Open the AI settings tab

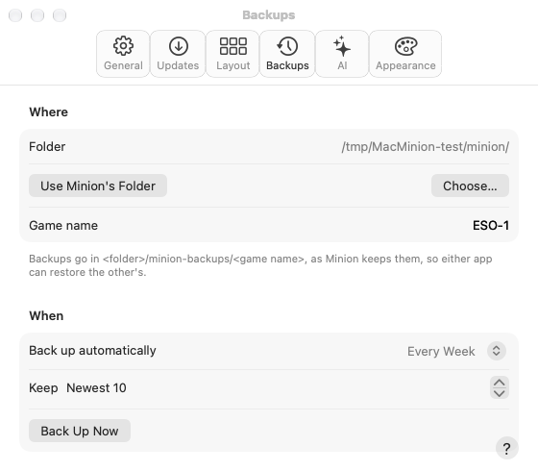342,54
